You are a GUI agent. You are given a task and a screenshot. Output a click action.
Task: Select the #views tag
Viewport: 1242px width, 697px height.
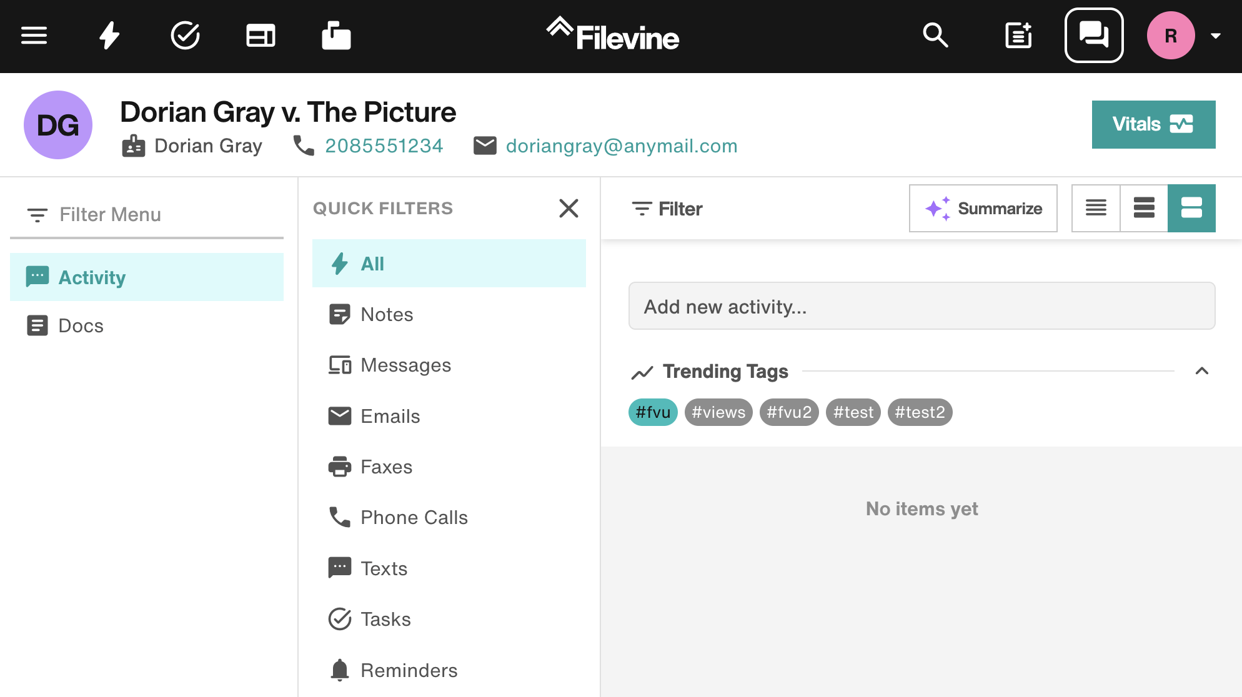click(718, 412)
